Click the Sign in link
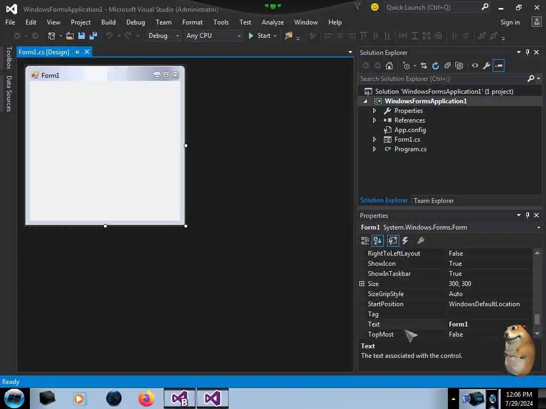The height and width of the screenshot is (409, 546). pyautogui.click(x=510, y=22)
